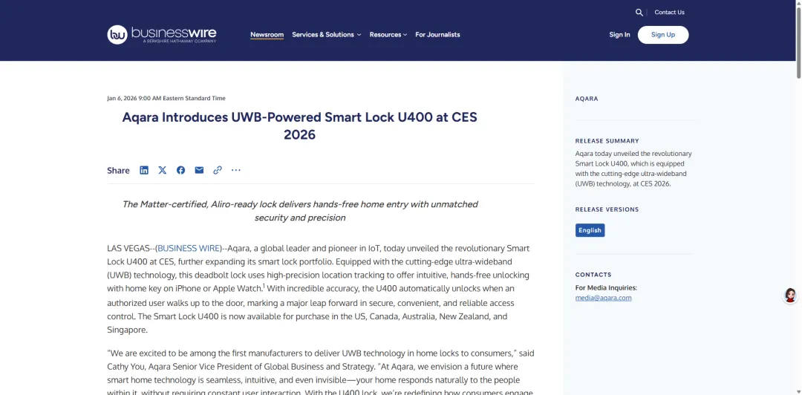The height and width of the screenshot is (395, 802).
Task: Expand Services & Solutions menu
Action: pos(326,35)
